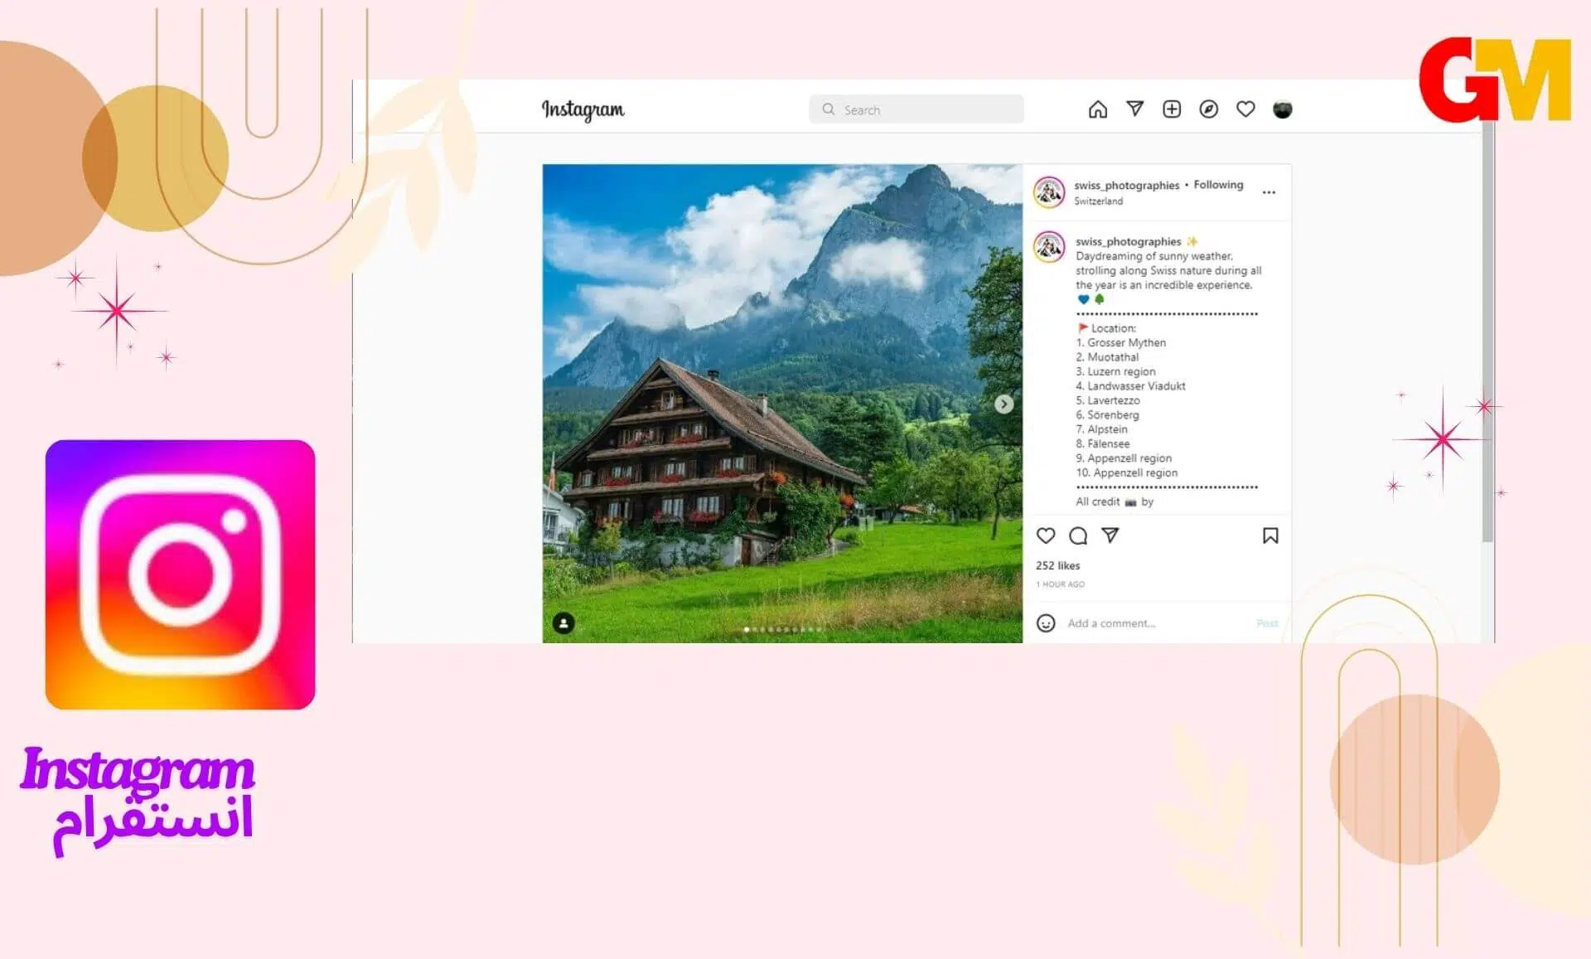Open swiss_photographies username in caption
Viewport: 1591px width, 959px height.
[x=1128, y=241]
